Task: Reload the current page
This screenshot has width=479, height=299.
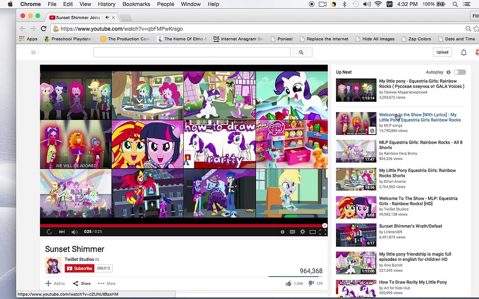Action: pos(44,29)
